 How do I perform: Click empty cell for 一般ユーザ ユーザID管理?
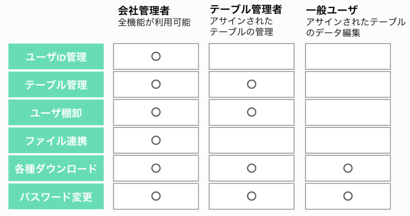tap(348, 57)
